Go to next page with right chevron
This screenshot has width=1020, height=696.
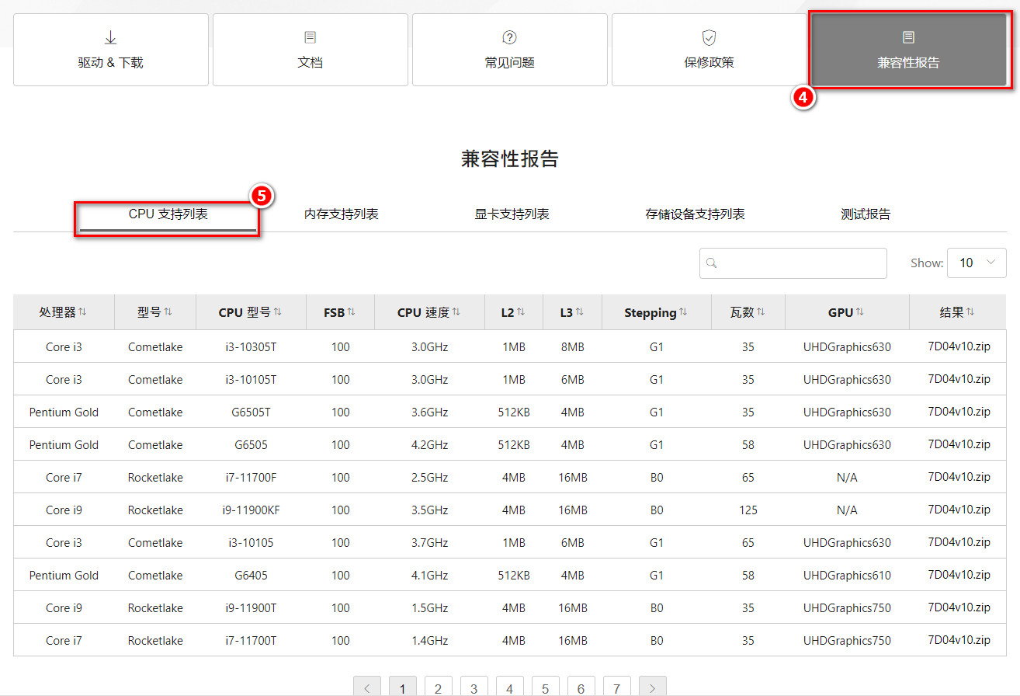point(652,688)
